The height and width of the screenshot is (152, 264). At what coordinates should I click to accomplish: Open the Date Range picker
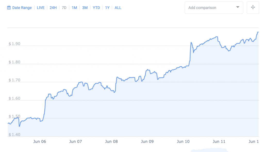tap(22, 8)
